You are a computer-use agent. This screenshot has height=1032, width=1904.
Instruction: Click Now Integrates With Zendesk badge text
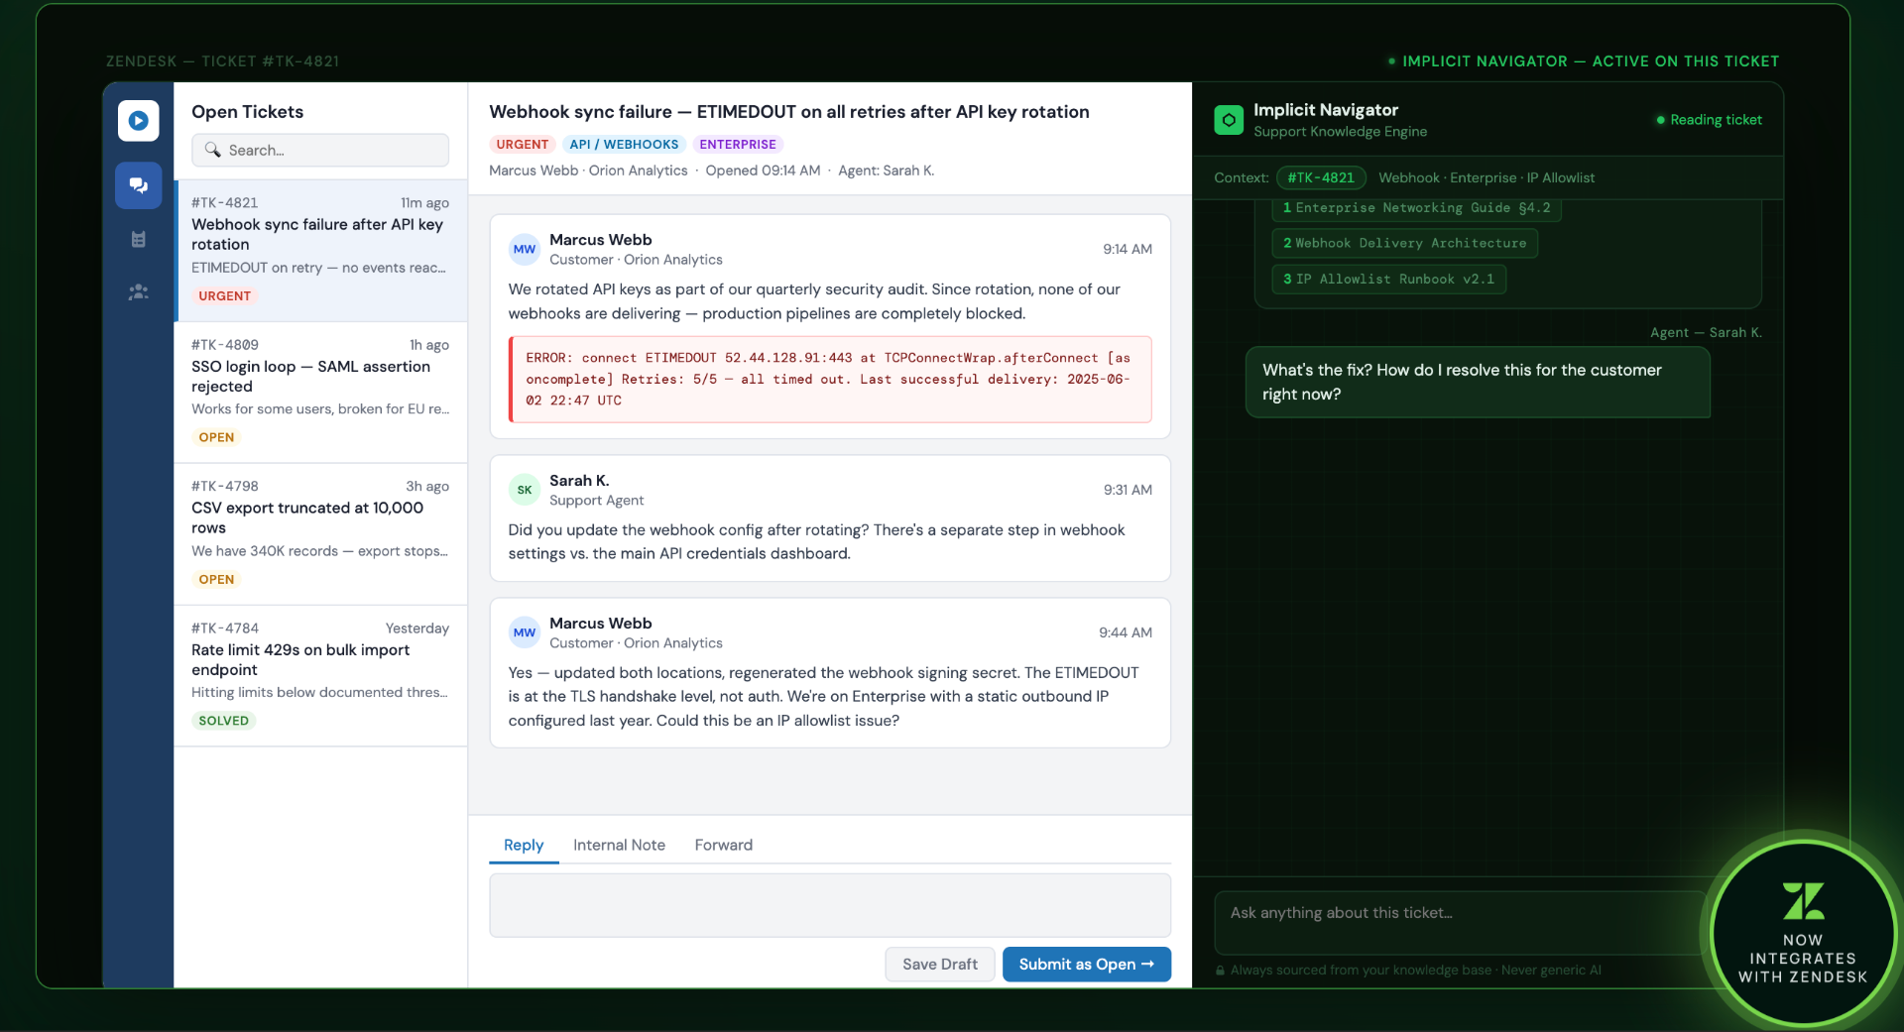pos(1803,958)
